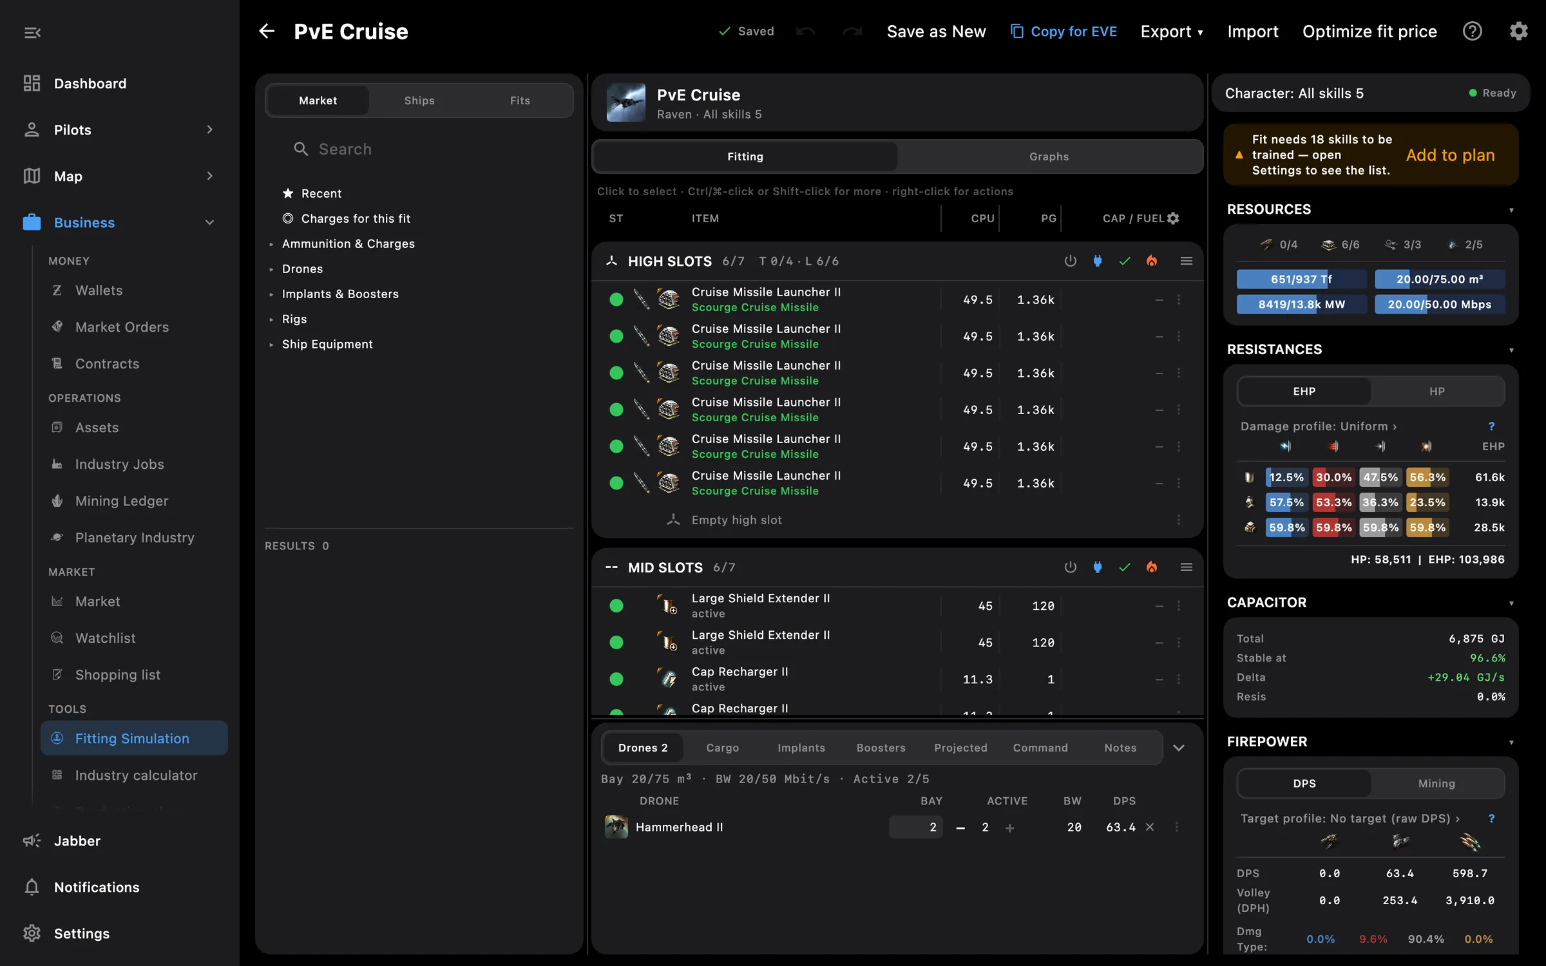The height and width of the screenshot is (966, 1546).
Task: Decrease active Hammerhead II drones with minus
Action: [x=960, y=828]
